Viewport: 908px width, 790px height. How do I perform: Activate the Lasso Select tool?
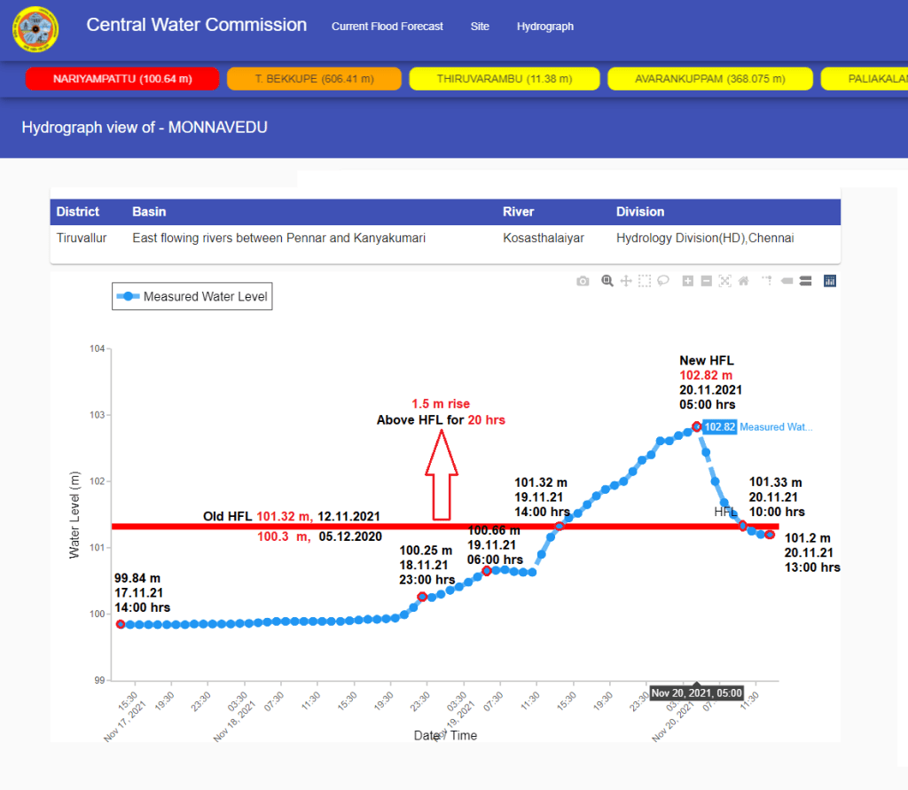(x=663, y=281)
